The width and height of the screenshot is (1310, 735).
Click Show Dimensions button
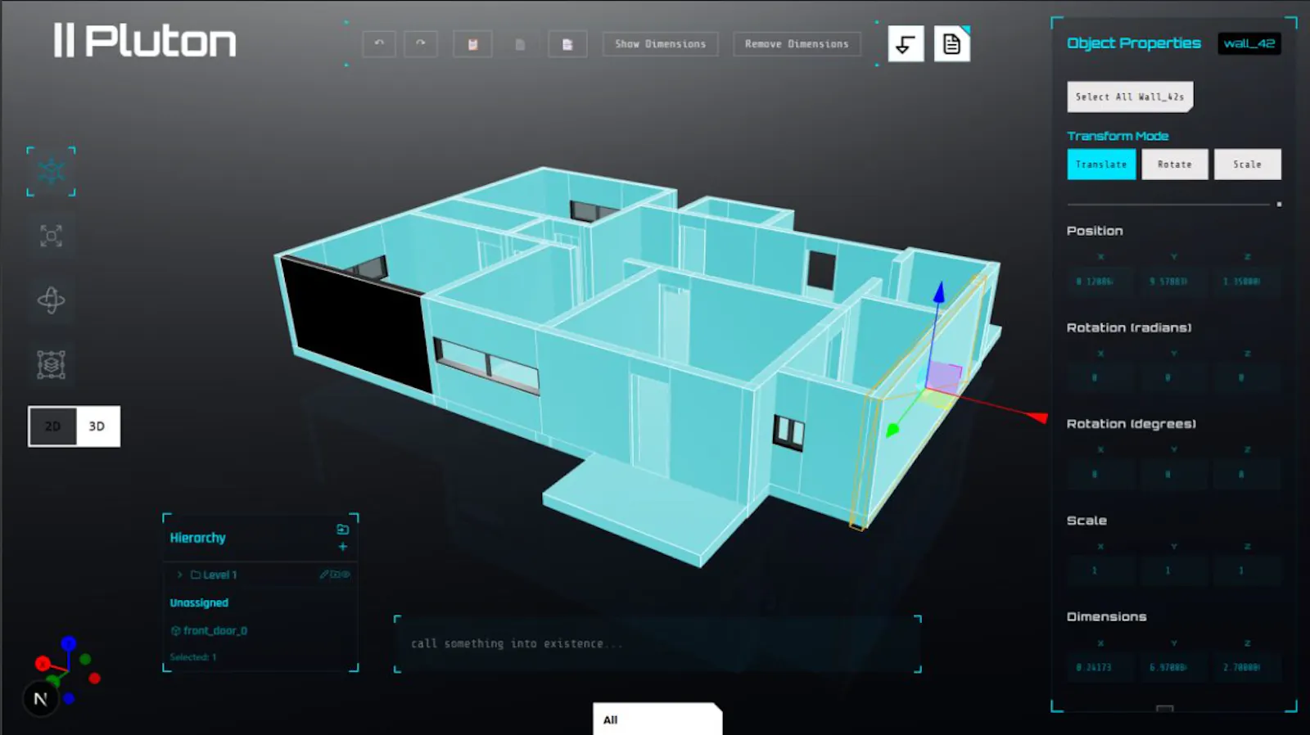click(660, 44)
